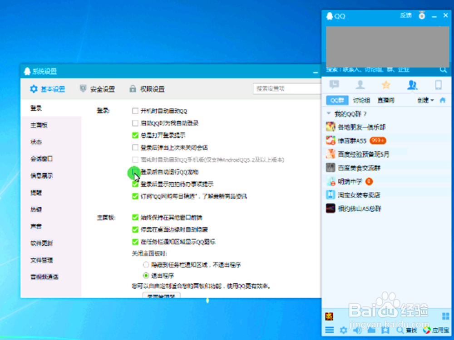454x340 pixels.
Task: Open the QQ Zone star icon
Action: pyautogui.click(x=385, y=85)
